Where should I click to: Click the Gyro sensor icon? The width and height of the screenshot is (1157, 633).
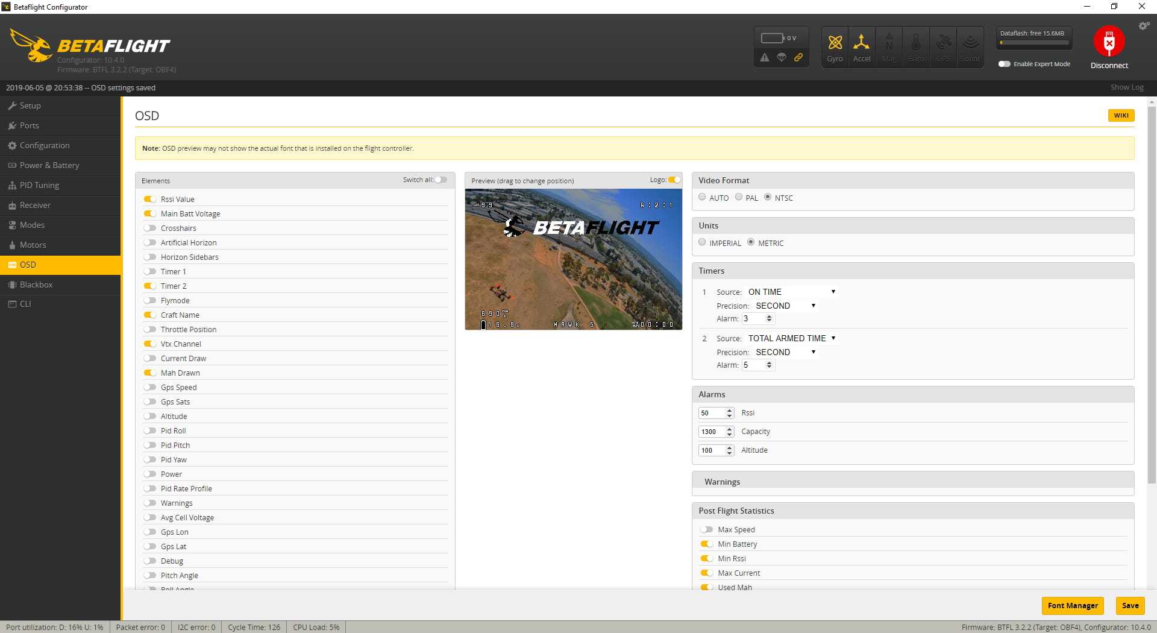coord(835,43)
